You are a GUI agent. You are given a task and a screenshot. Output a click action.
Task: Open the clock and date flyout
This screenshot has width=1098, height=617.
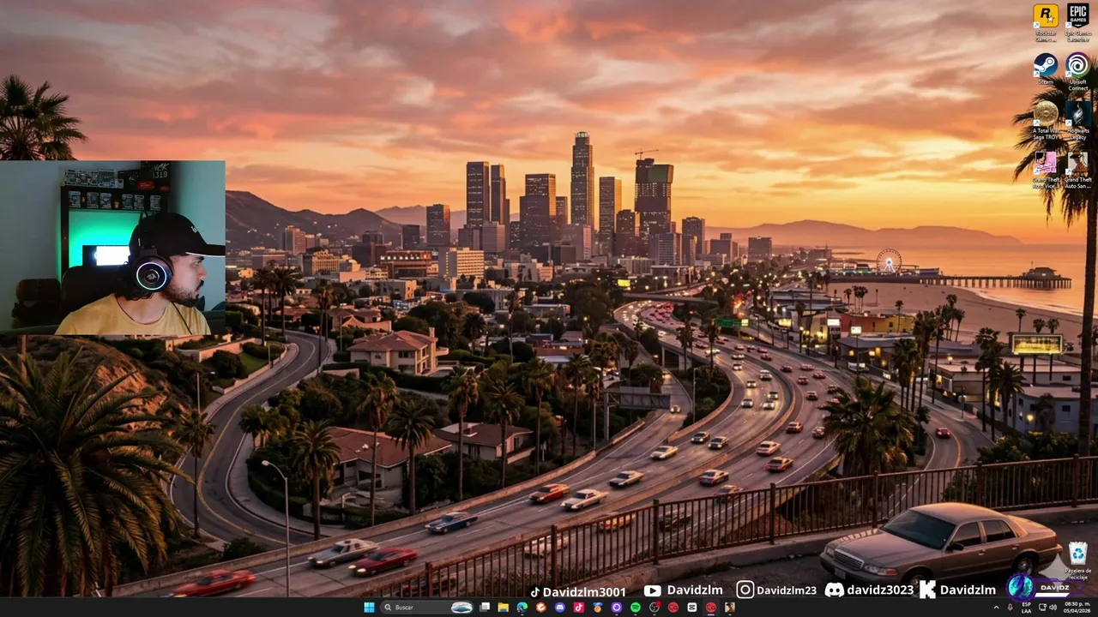click(1077, 608)
